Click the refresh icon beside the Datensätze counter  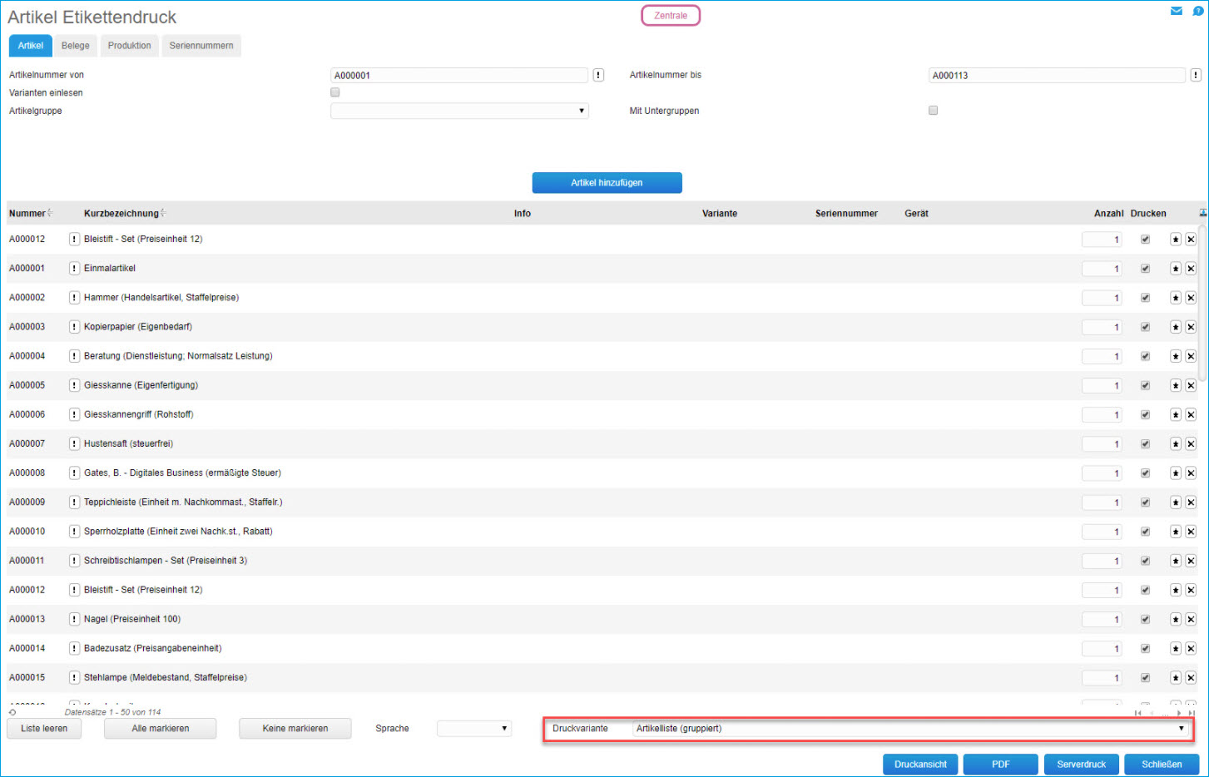click(12, 712)
